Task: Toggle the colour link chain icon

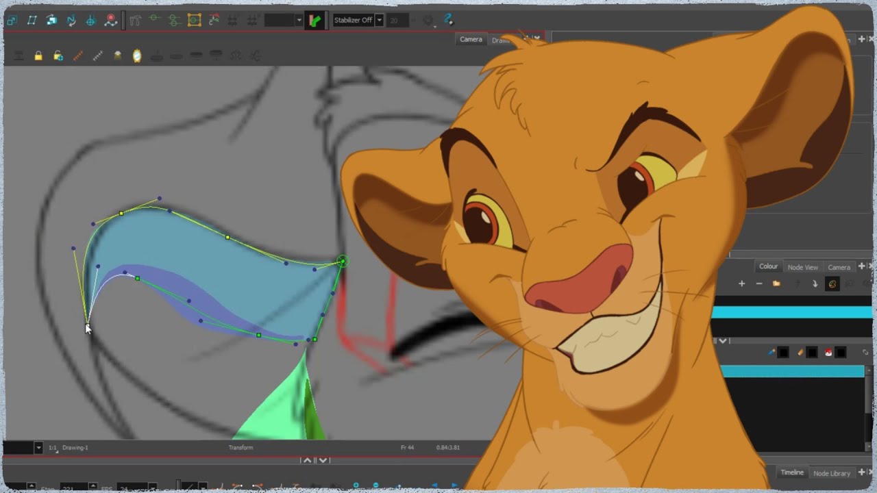Action: (x=865, y=353)
